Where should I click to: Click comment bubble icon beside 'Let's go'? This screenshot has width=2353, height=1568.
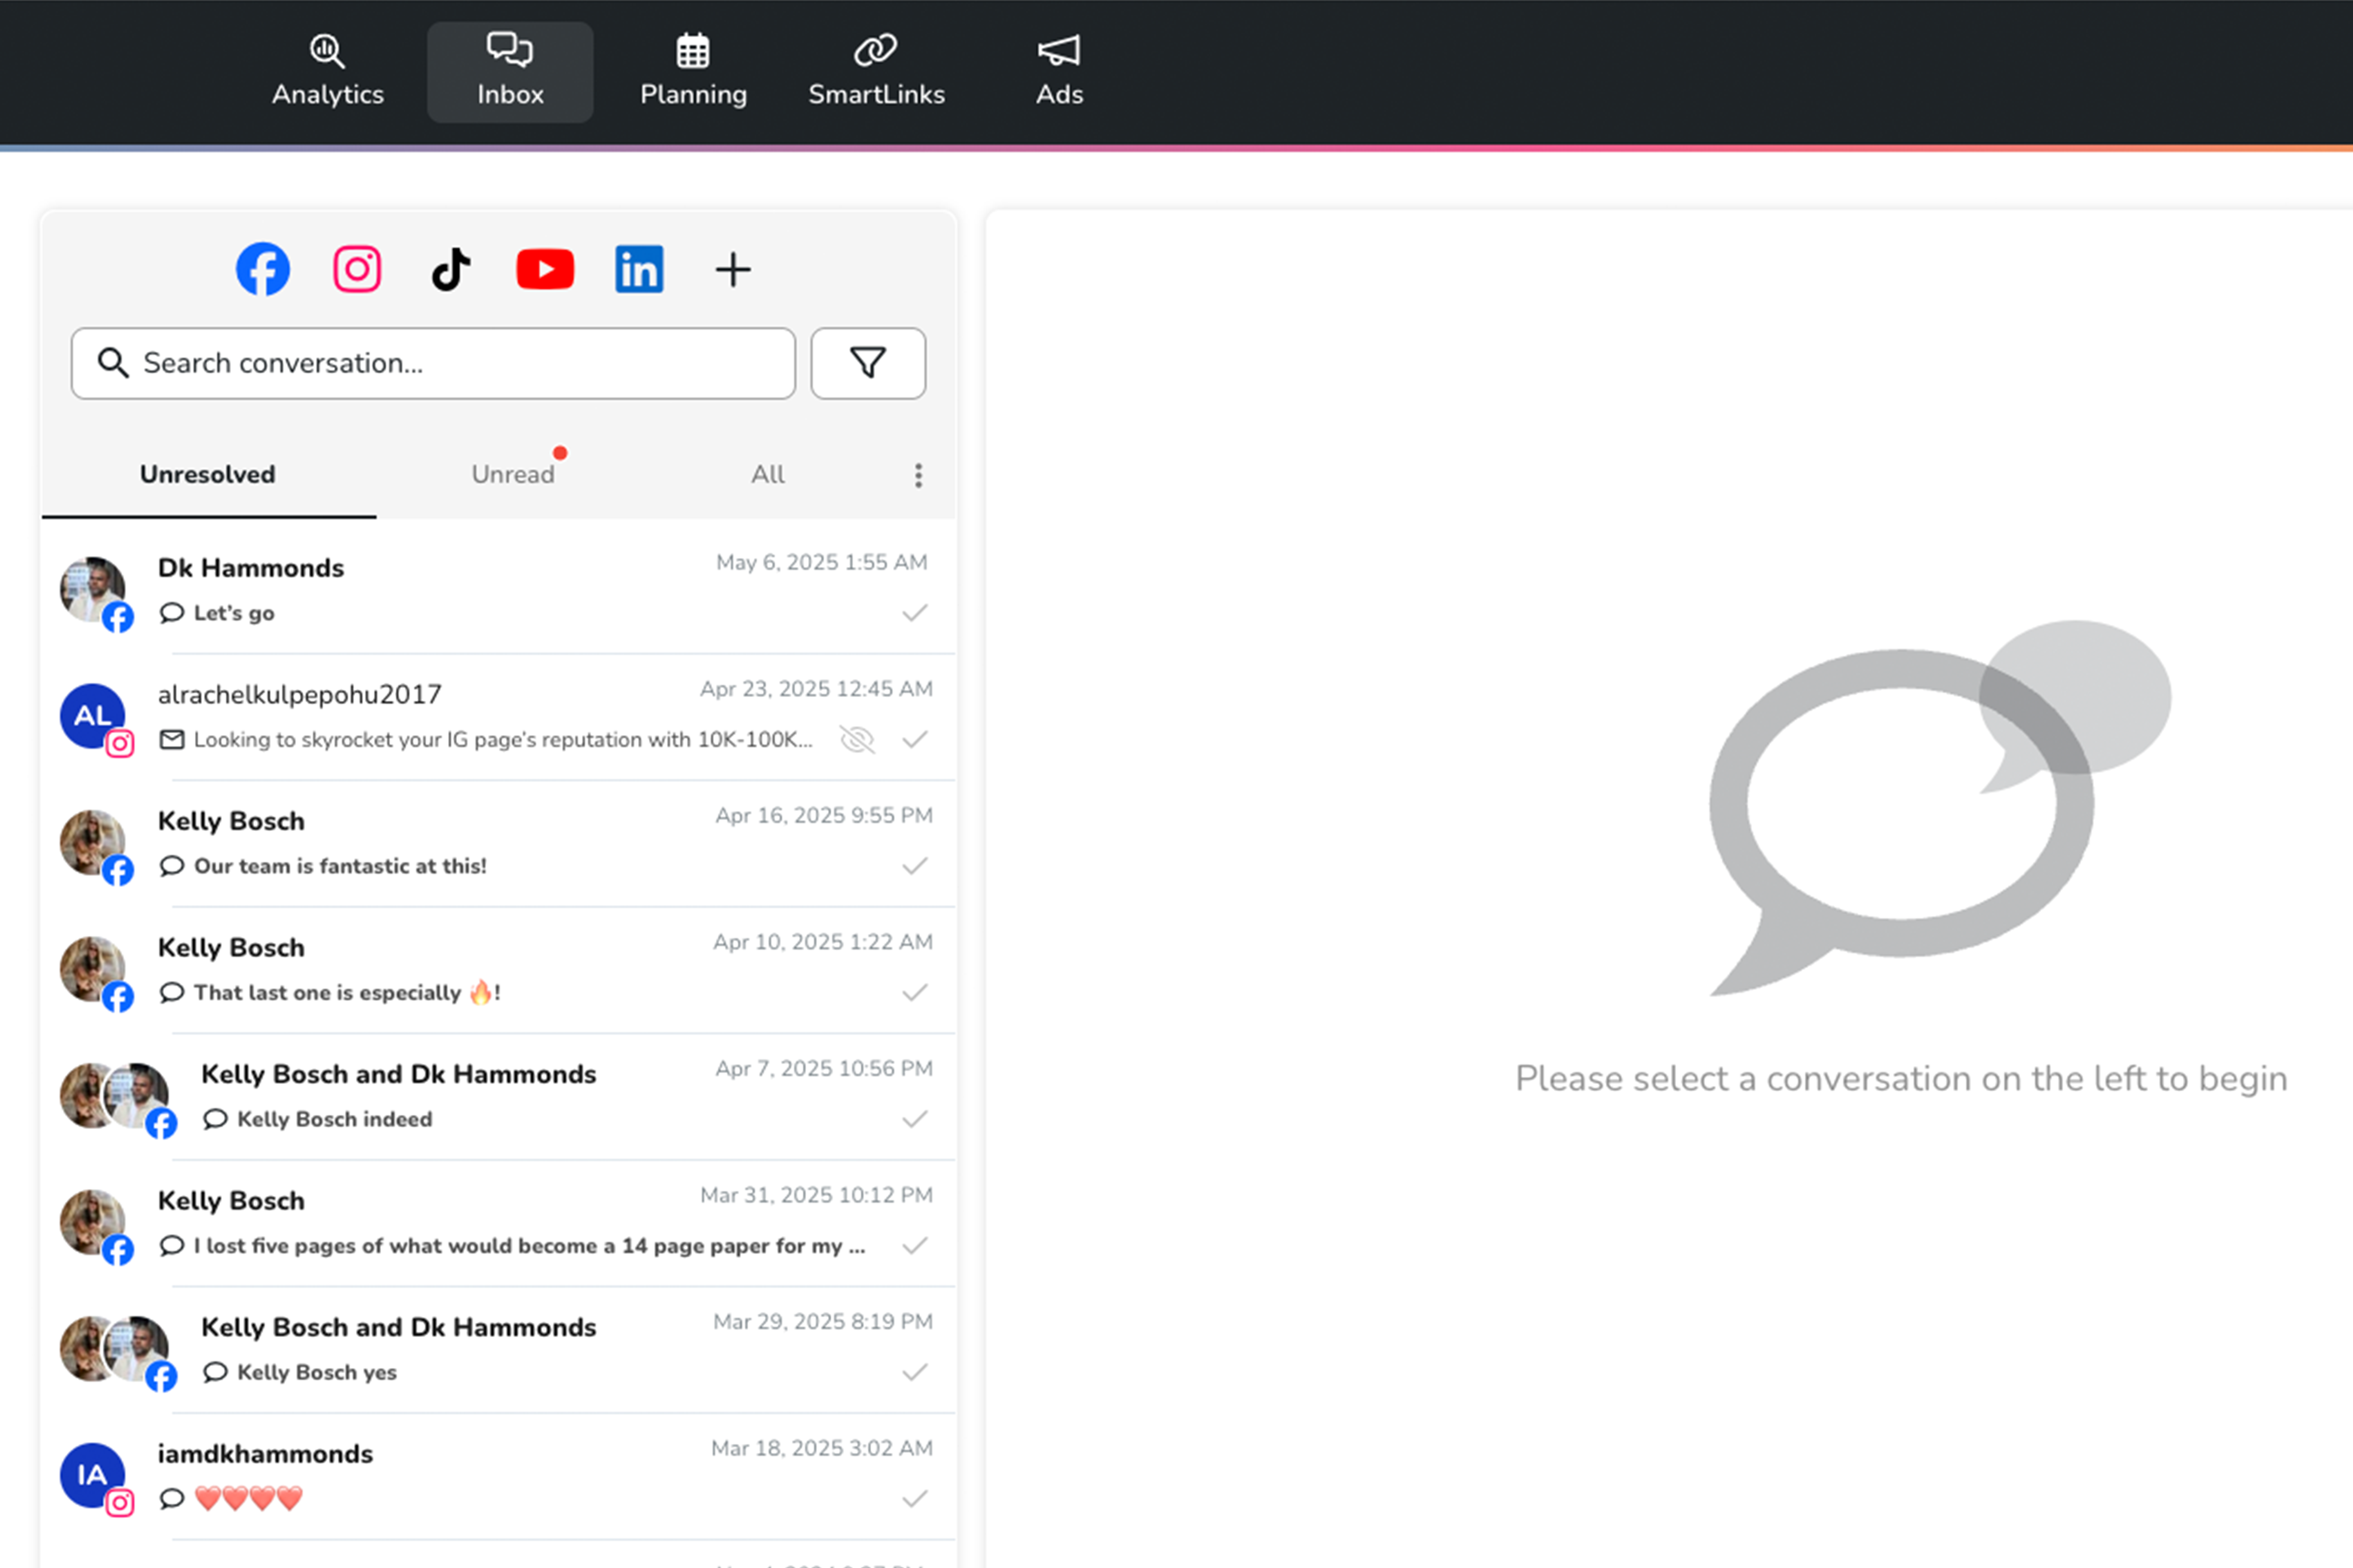click(172, 613)
